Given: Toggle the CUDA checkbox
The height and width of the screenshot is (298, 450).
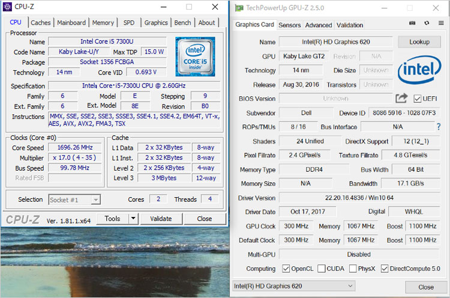Looking at the screenshot, I should tap(322, 269).
